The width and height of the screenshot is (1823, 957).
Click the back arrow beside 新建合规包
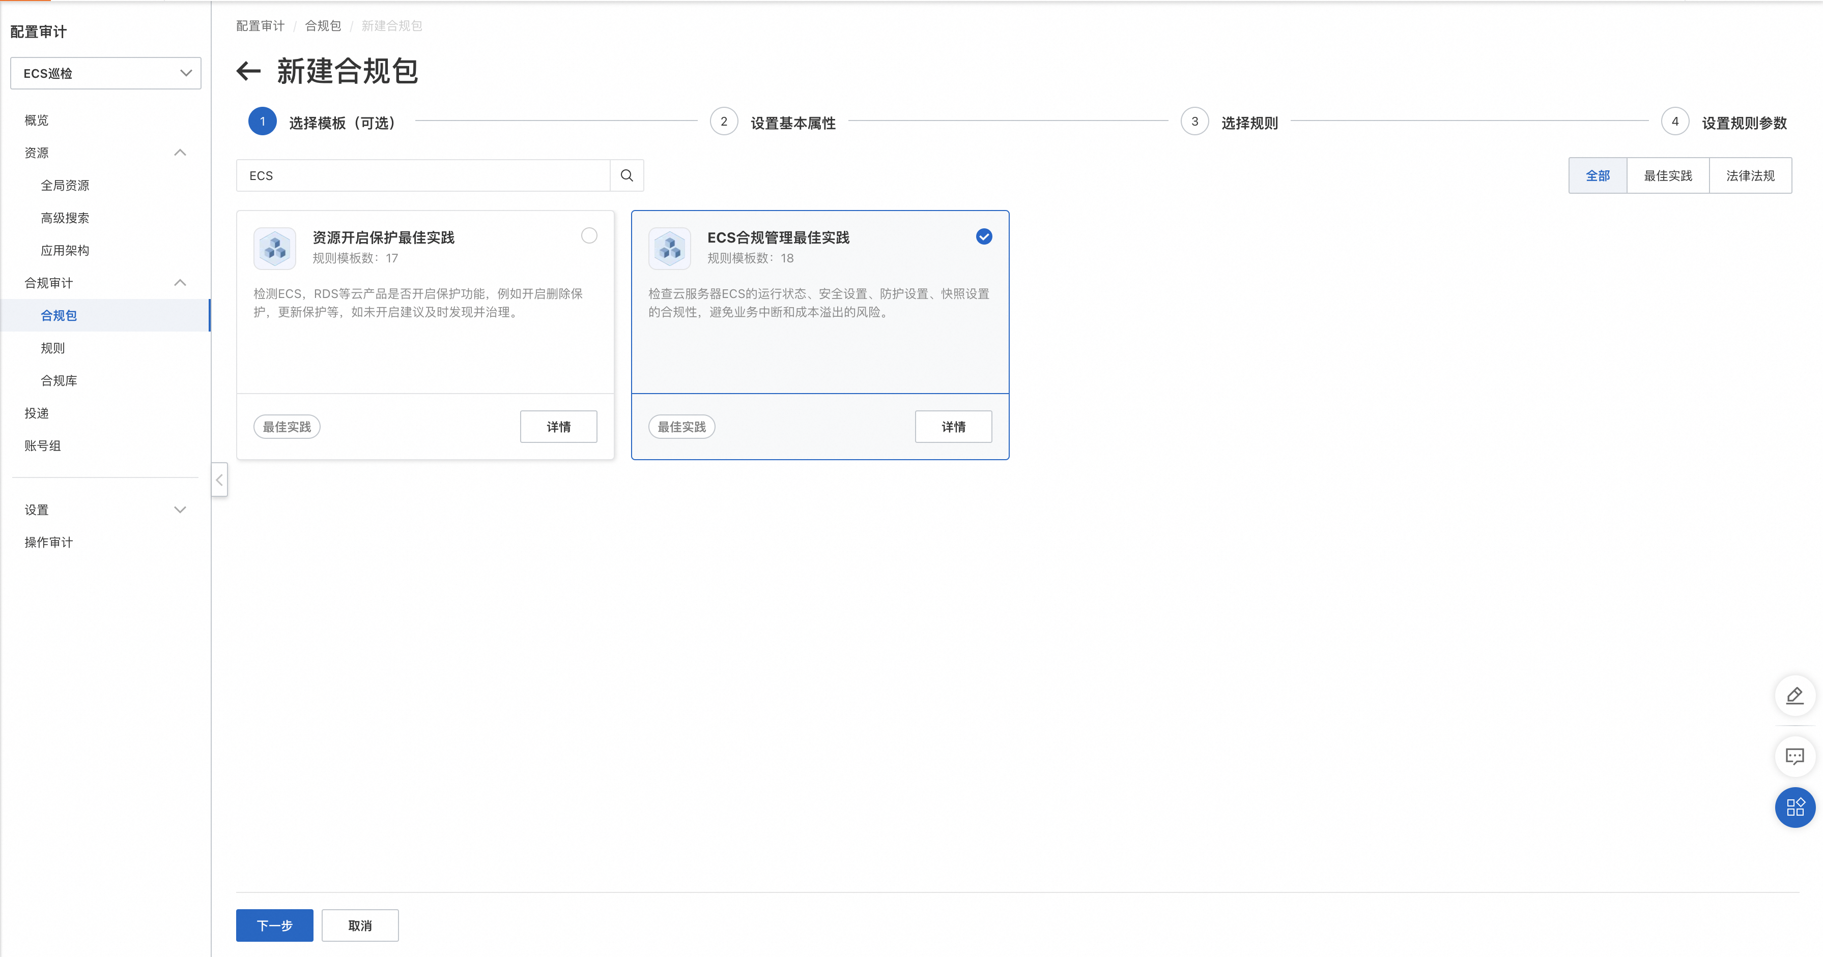248,71
